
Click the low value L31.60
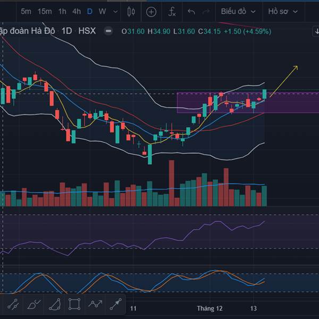point(184,31)
